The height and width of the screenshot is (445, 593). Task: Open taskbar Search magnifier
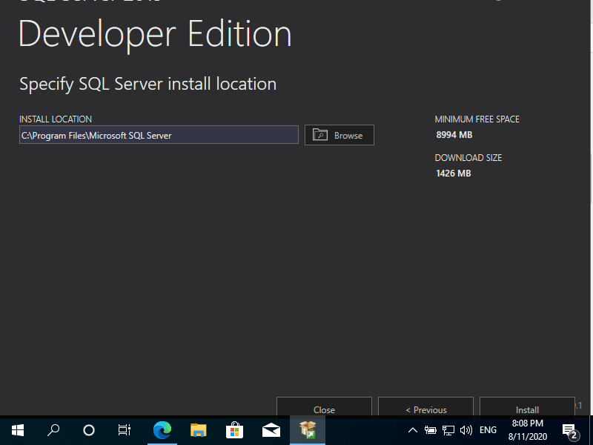coord(53,430)
